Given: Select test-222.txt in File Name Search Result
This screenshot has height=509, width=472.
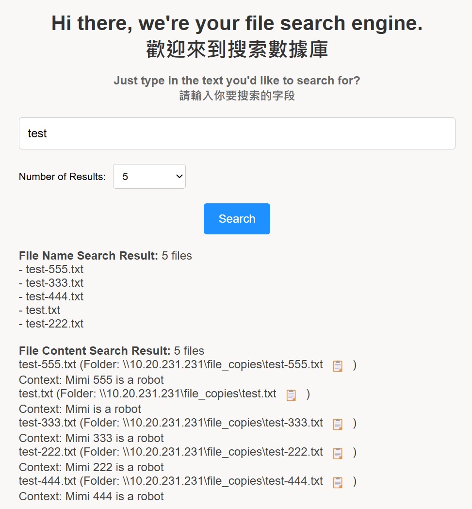Looking at the screenshot, I should pyautogui.click(x=54, y=324).
